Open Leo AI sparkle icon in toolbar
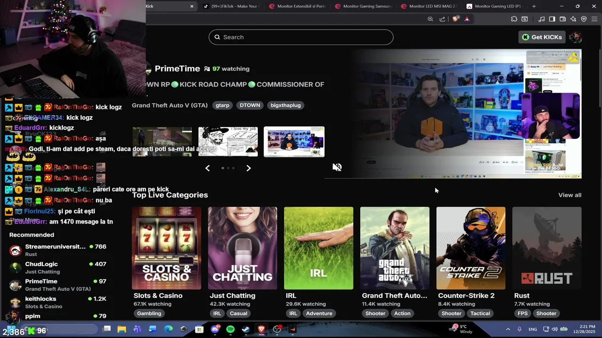 (573, 19)
